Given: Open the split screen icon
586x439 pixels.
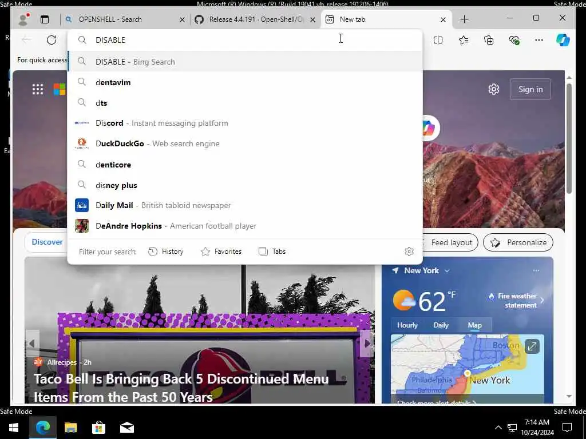Looking at the screenshot, I should click(x=438, y=40).
